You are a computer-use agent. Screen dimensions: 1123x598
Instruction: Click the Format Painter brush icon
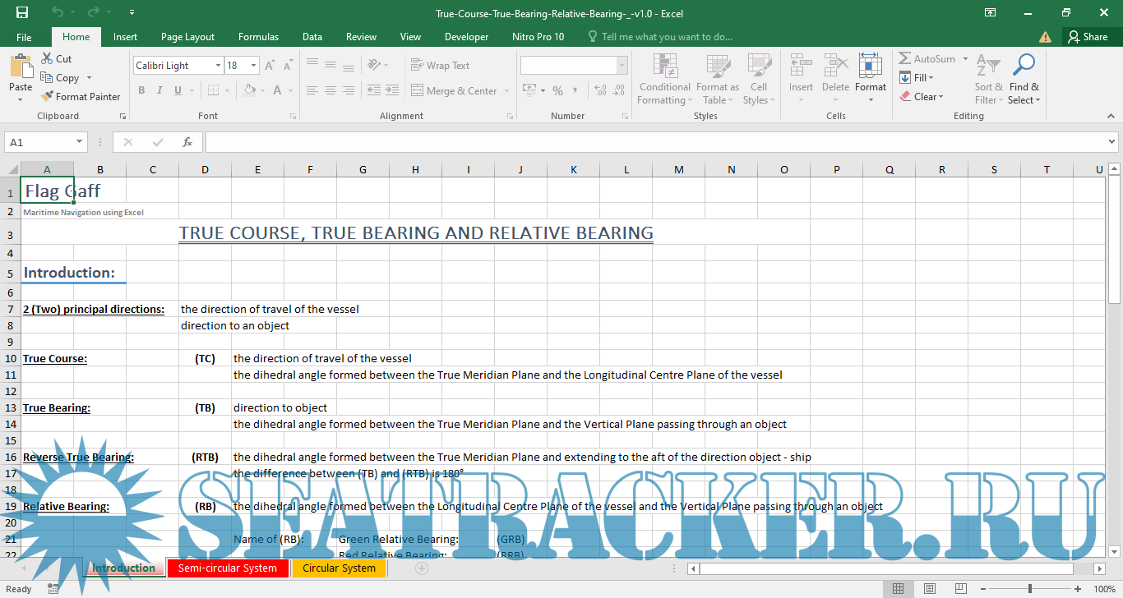(48, 96)
